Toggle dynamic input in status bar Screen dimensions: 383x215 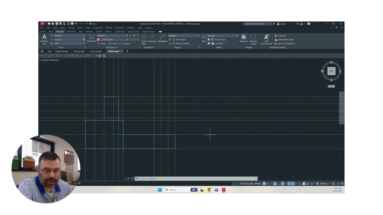point(275,183)
